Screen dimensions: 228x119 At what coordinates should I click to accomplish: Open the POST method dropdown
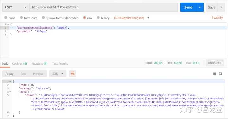tap(16, 7)
